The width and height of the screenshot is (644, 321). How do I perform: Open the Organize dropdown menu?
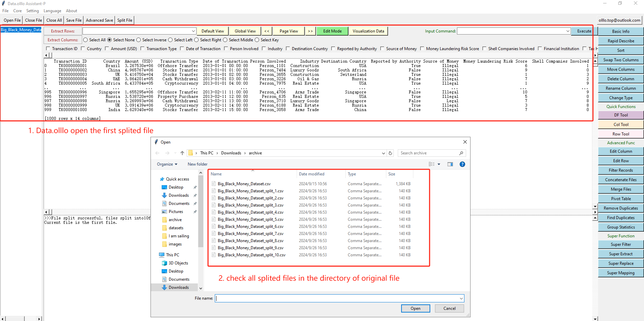(167, 164)
